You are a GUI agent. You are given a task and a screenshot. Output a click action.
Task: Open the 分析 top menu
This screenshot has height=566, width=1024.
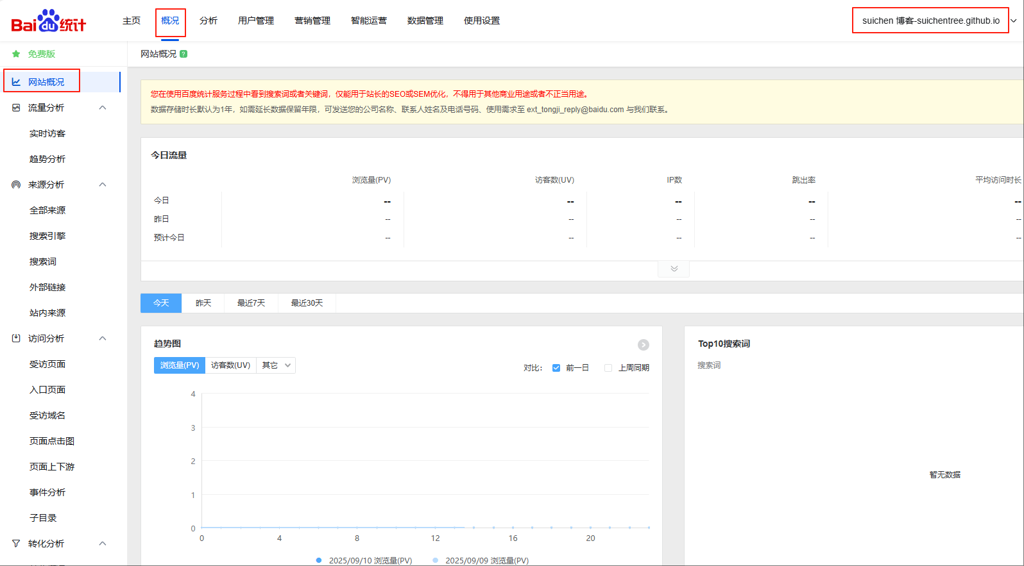coord(209,21)
